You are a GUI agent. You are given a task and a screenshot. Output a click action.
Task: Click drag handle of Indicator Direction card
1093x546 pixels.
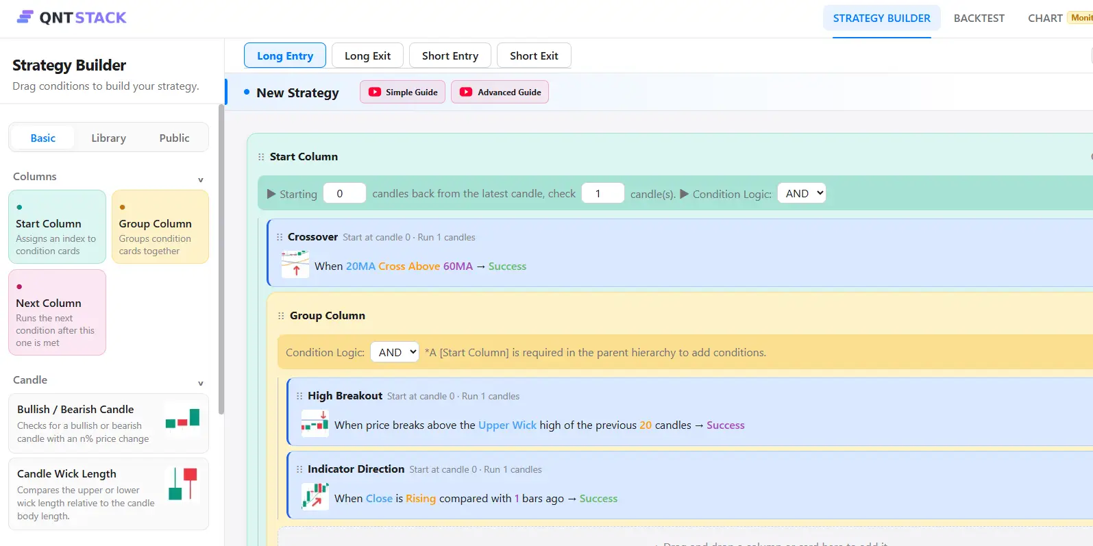tap(299, 469)
